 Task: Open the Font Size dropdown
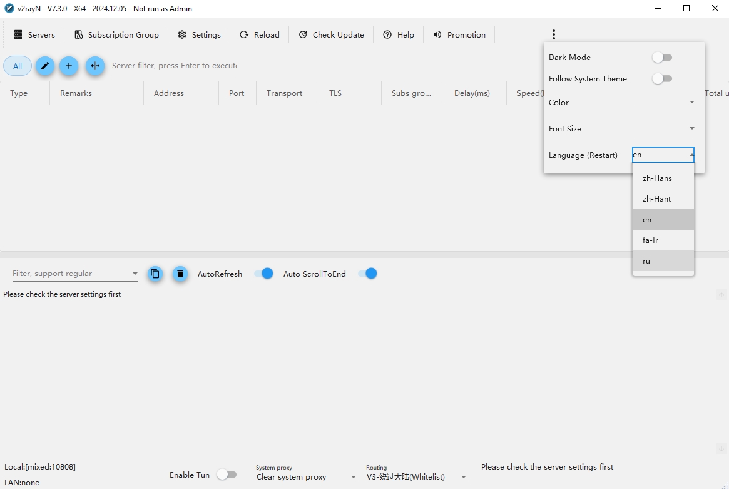pos(663,128)
